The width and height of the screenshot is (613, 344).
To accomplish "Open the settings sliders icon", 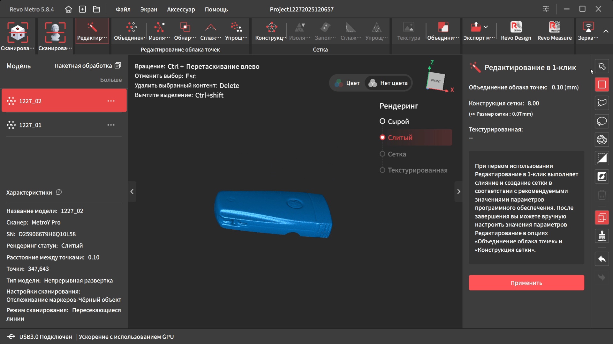I will tap(546, 9).
